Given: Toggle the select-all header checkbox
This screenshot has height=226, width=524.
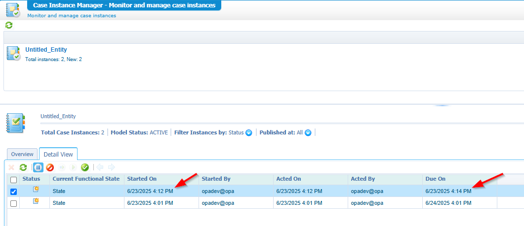Looking at the screenshot, I should pos(13,180).
